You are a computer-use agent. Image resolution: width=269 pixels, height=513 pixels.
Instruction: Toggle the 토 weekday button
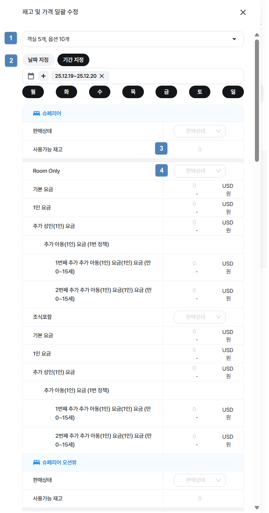(200, 92)
